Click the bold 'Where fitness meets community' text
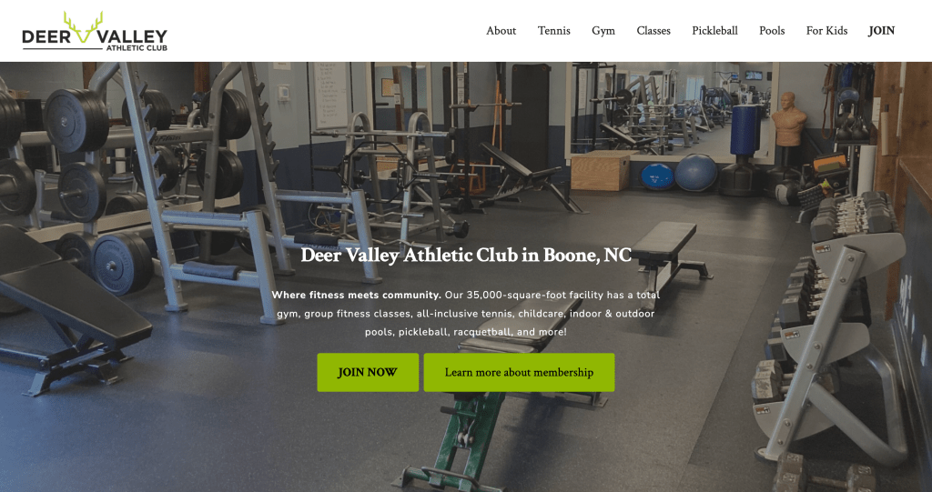Viewport: 932px width, 492px height. point(357,295)
